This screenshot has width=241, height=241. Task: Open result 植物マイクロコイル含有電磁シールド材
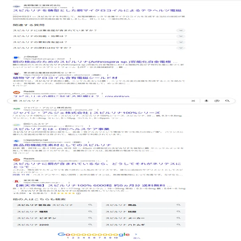[65, 78]
